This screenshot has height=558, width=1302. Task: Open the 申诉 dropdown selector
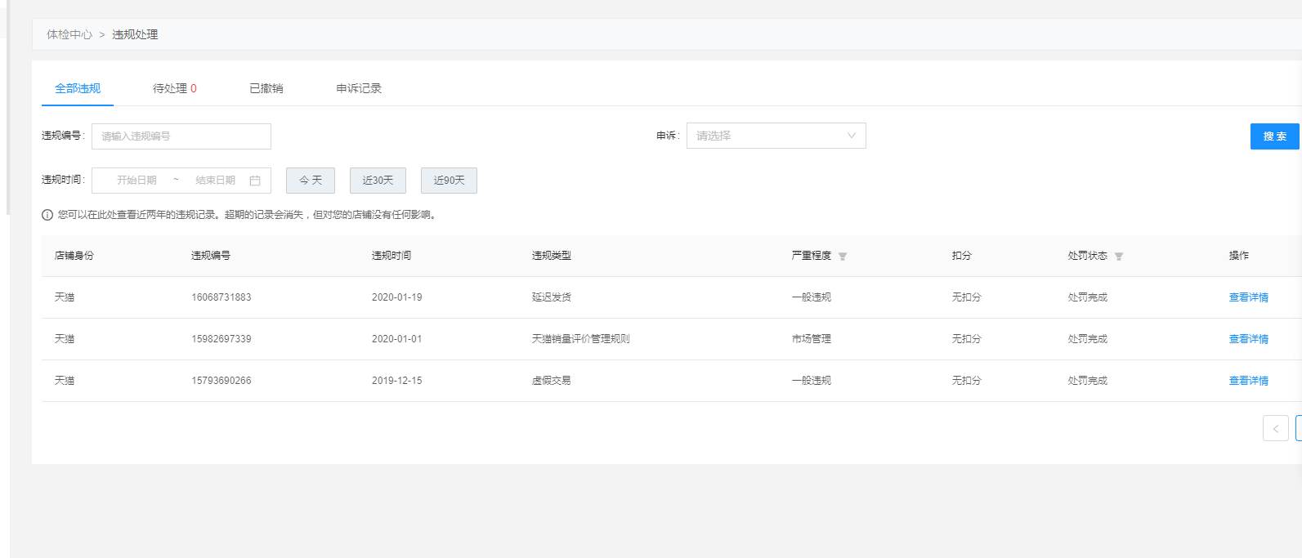[776, 136]
